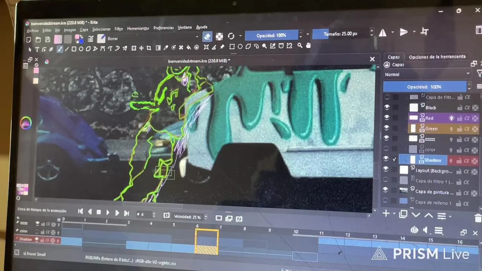Expand dropdown arrow beside reload preset icon

pos(240,36)
